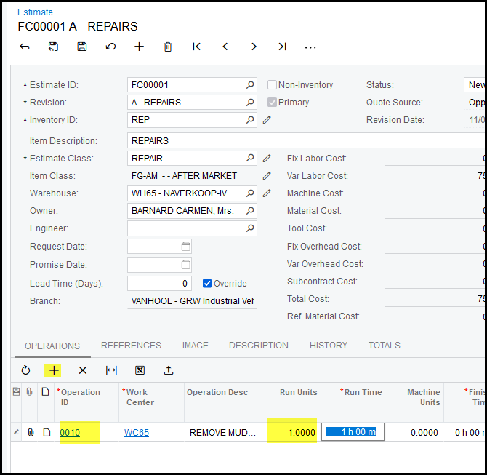Go to the first record
This screenshot has width=487, height=475.
coord(197,47)
